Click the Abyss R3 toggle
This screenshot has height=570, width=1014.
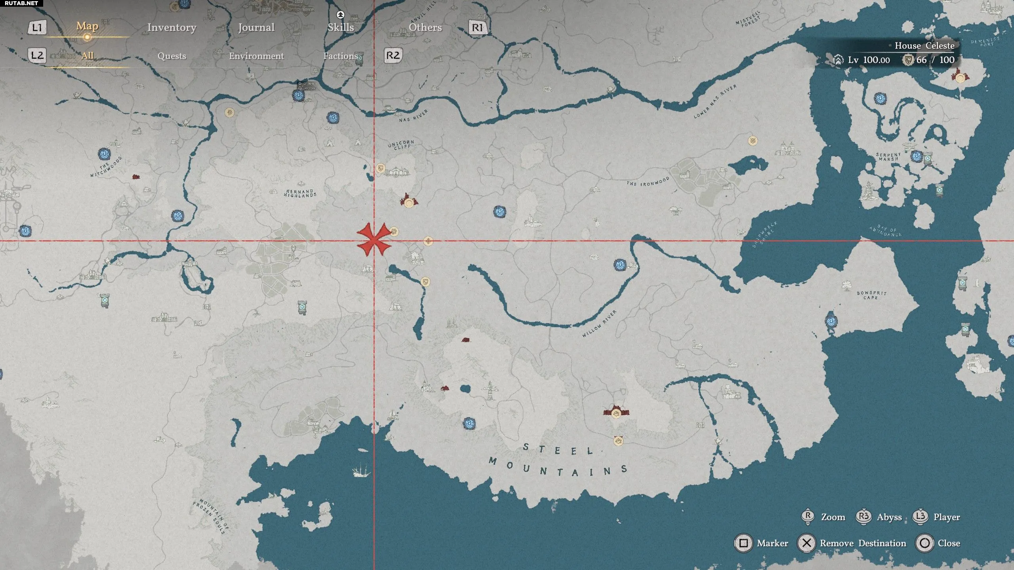click(863, 517)
